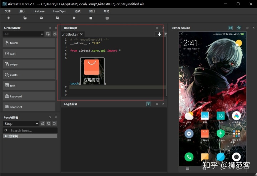The image size is (257, 176).
Task: Click the 应用商店 image inside touch statement
Action: (x=92, y=71)
